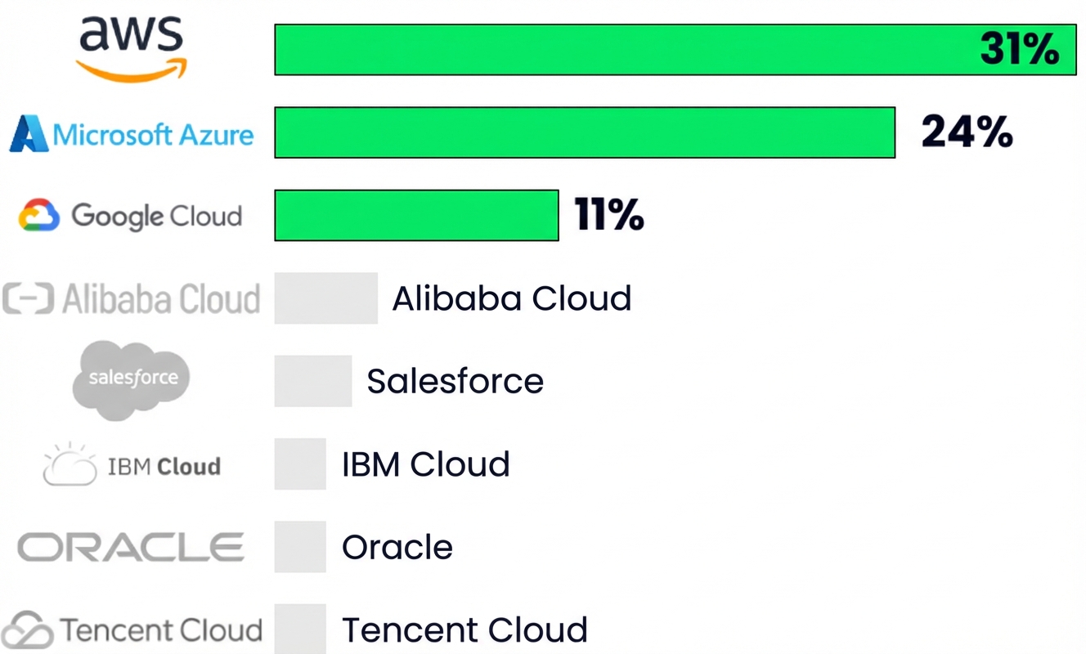Click the green AWS market share bar
The width and height of the screenshot is (1086, 654).
(x=622, y=50)
